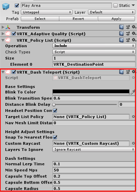Open the Tag dropdown showing Untagged
This screenshot has height=192, width=137.
click(x=47, y=12)
